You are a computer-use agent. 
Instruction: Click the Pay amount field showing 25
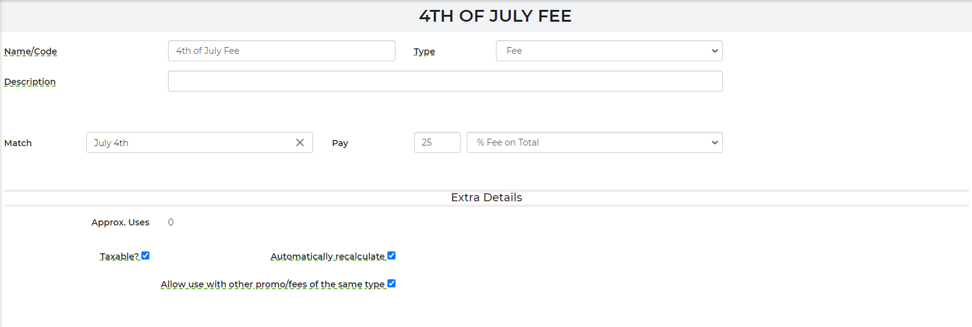(x=437, y=142)
